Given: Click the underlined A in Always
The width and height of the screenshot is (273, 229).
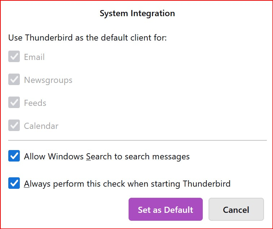Looking at the screenshot, I should pos(27,184).
